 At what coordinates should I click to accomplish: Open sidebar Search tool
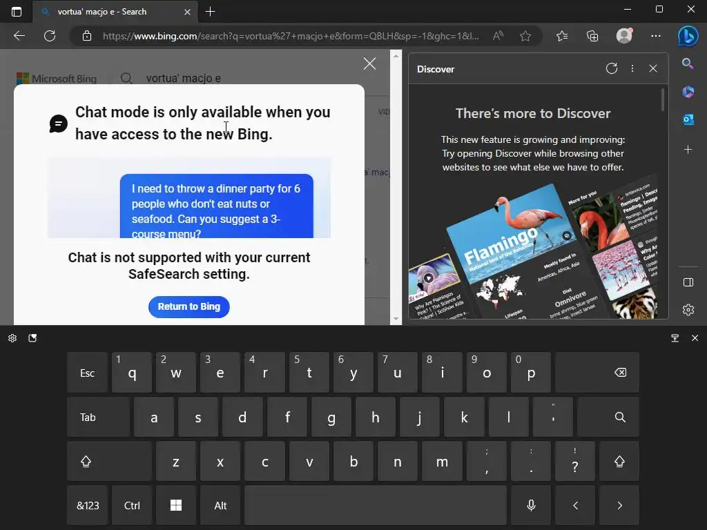point(688,63)
